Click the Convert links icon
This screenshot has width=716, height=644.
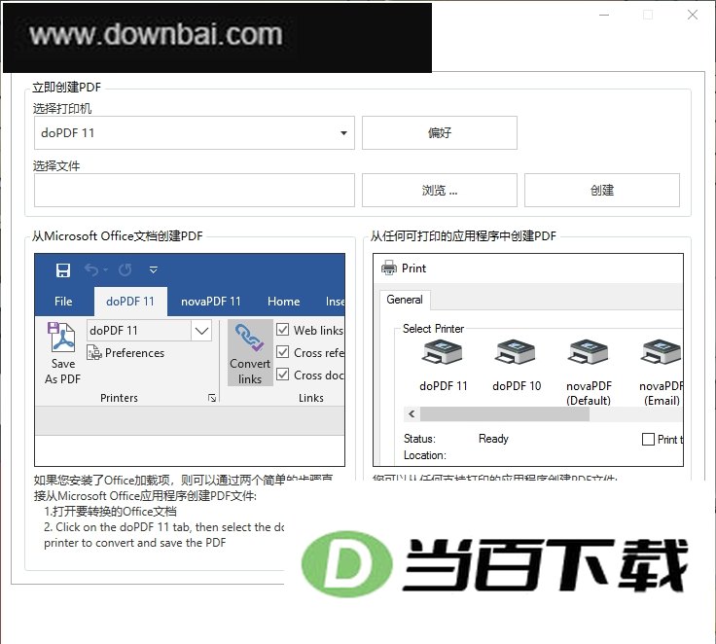[x=250, y=353]
